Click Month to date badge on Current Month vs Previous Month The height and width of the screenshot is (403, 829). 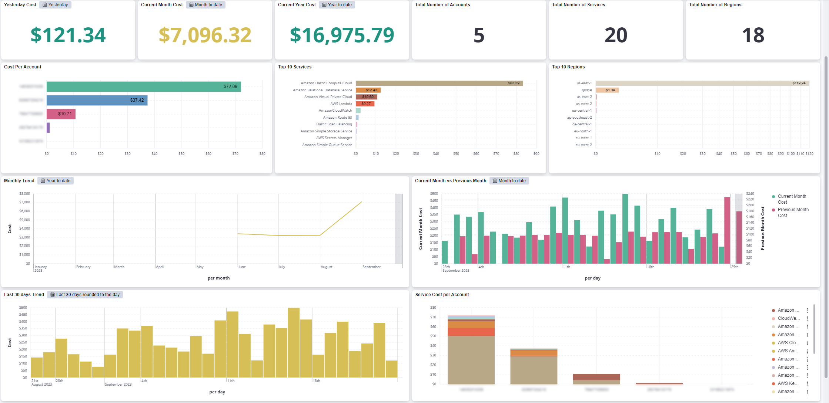509,181
